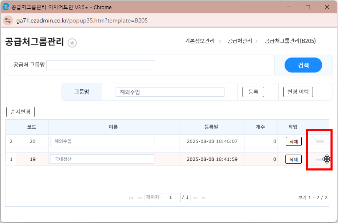This screenshot has height=223, width=338.
Task: Click the page number input box
Action: pos(170,198)
